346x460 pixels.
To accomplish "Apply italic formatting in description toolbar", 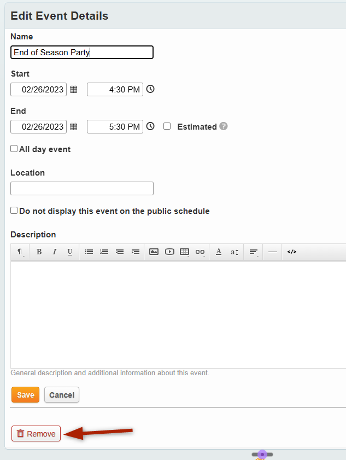I will (x=54, y=252).
